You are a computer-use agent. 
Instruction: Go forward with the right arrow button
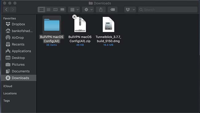[x=13, y=10]
